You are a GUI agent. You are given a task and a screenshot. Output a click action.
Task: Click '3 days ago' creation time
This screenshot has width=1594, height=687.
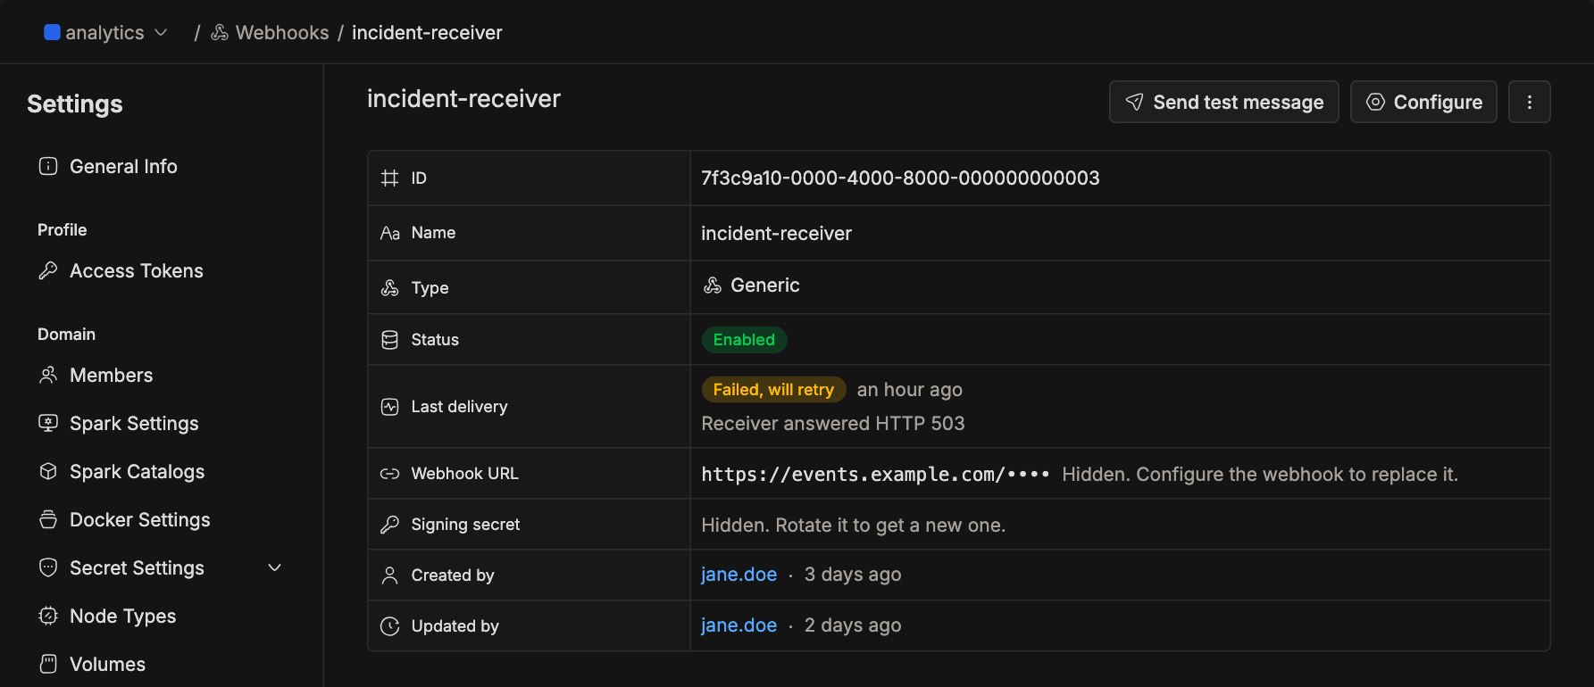(x=852, y=575)
